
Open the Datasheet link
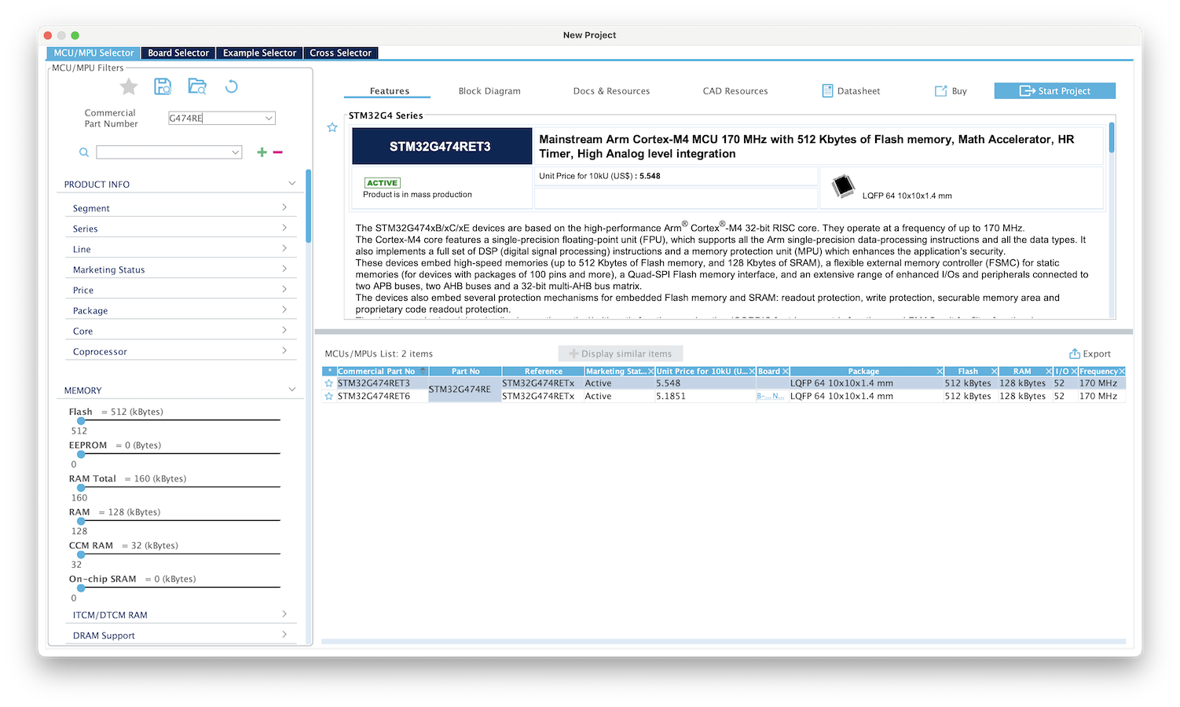pyautogui.click(x=851, y=91)
